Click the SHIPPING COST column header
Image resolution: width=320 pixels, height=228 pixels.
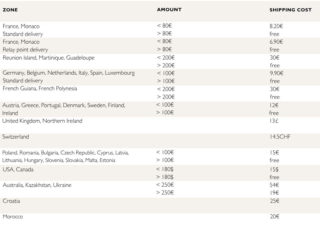coord(290,10)
